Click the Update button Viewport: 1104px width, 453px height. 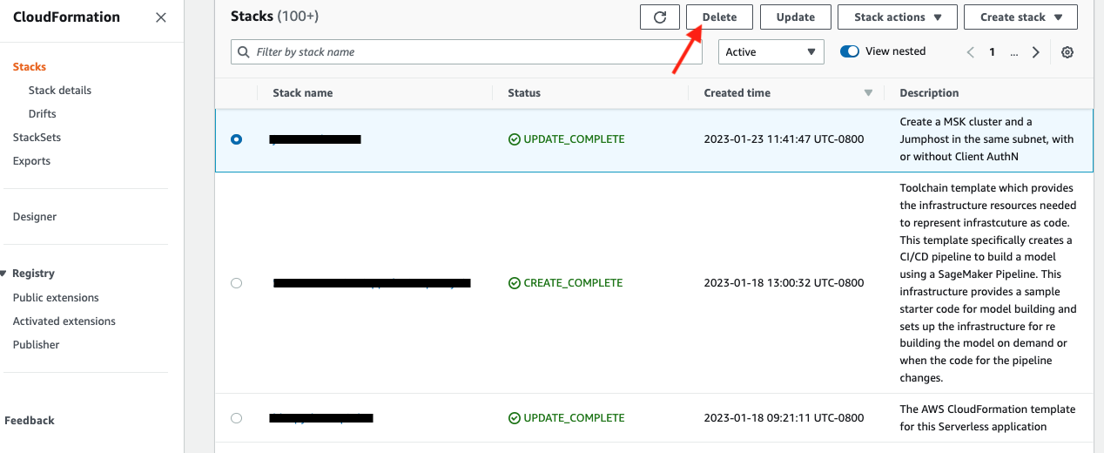(795, 17)
